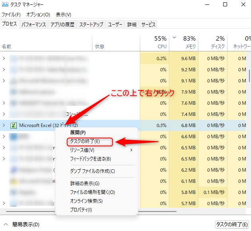
Task: Select タスクの終了 in the context menu
Action: (85, 141)
